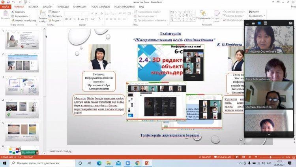Toggle justified text alignment
Image resolution: width=296 pixels, height=167 pixels.
(119, 19)
